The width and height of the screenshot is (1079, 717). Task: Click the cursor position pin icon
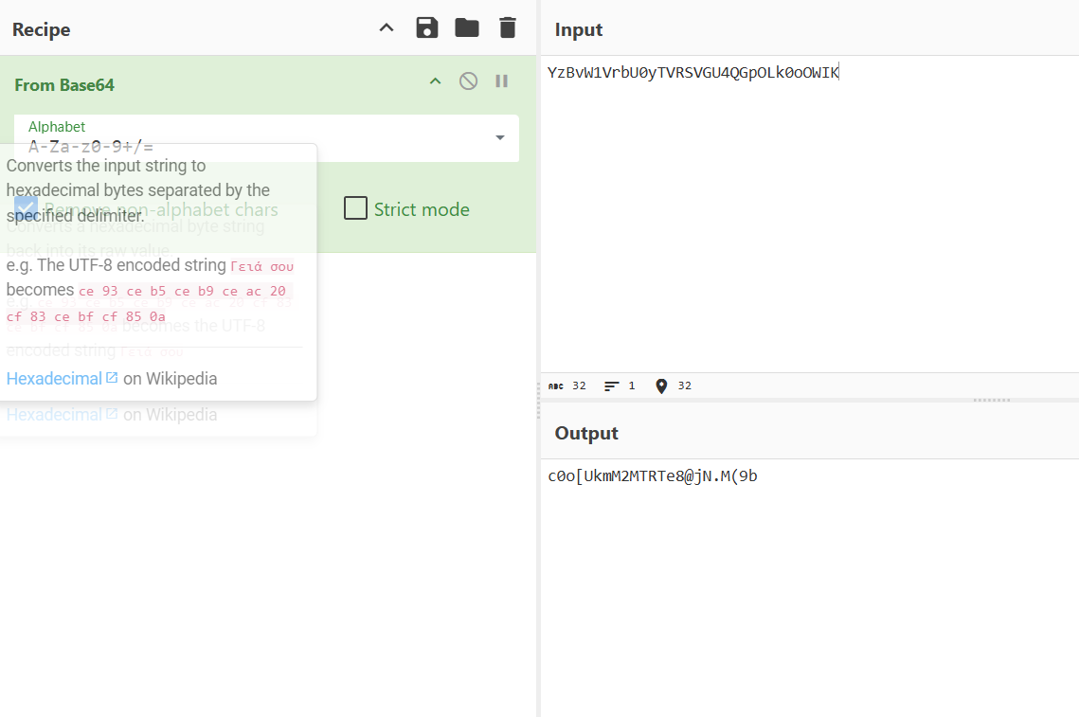661,386
